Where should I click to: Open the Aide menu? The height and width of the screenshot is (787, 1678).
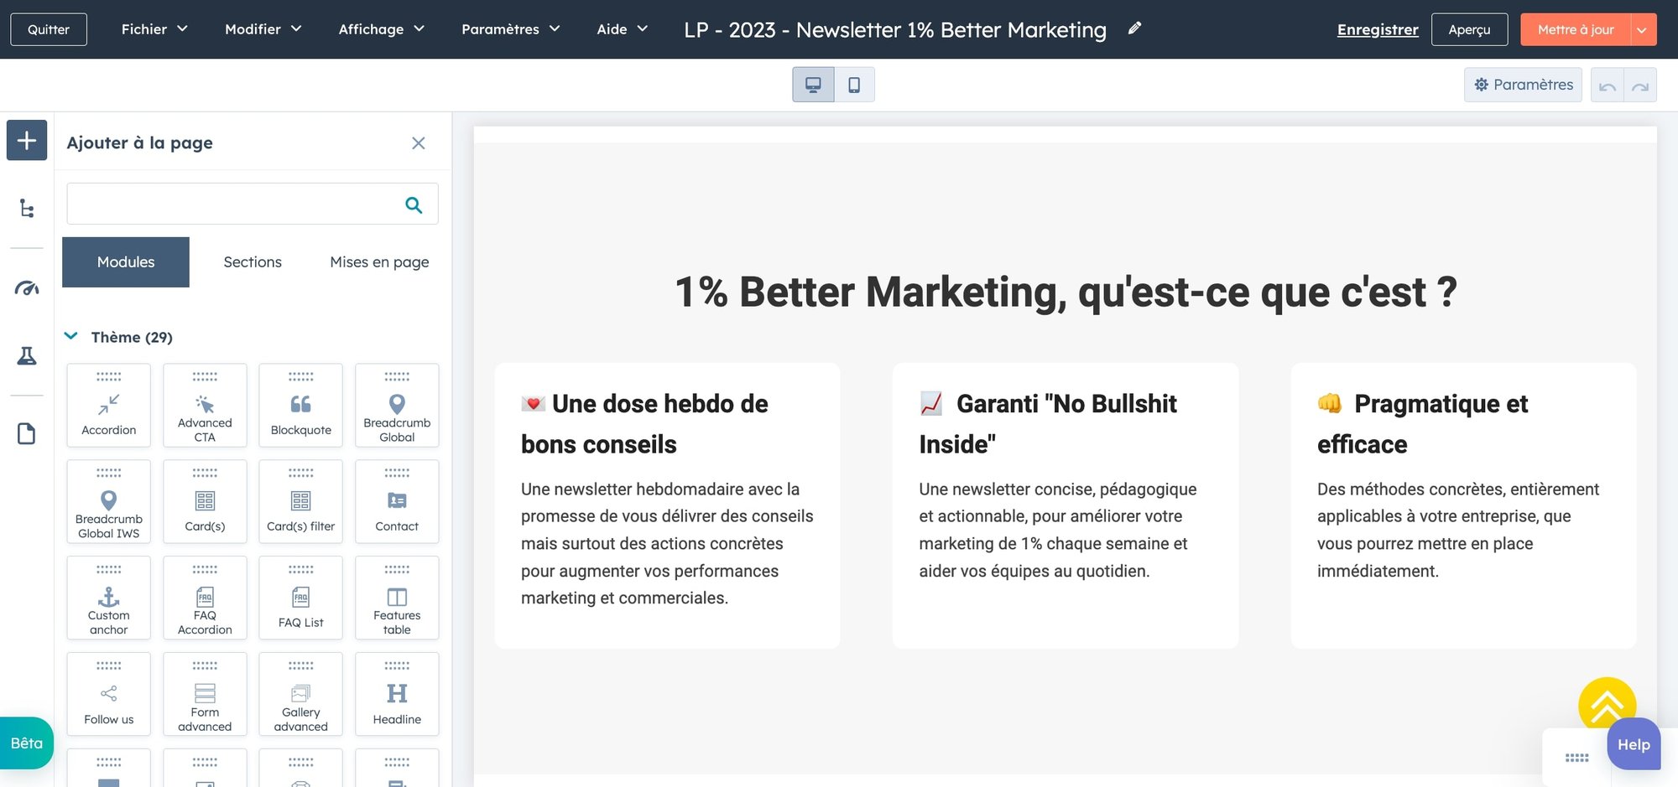click(x=622, y=29)
